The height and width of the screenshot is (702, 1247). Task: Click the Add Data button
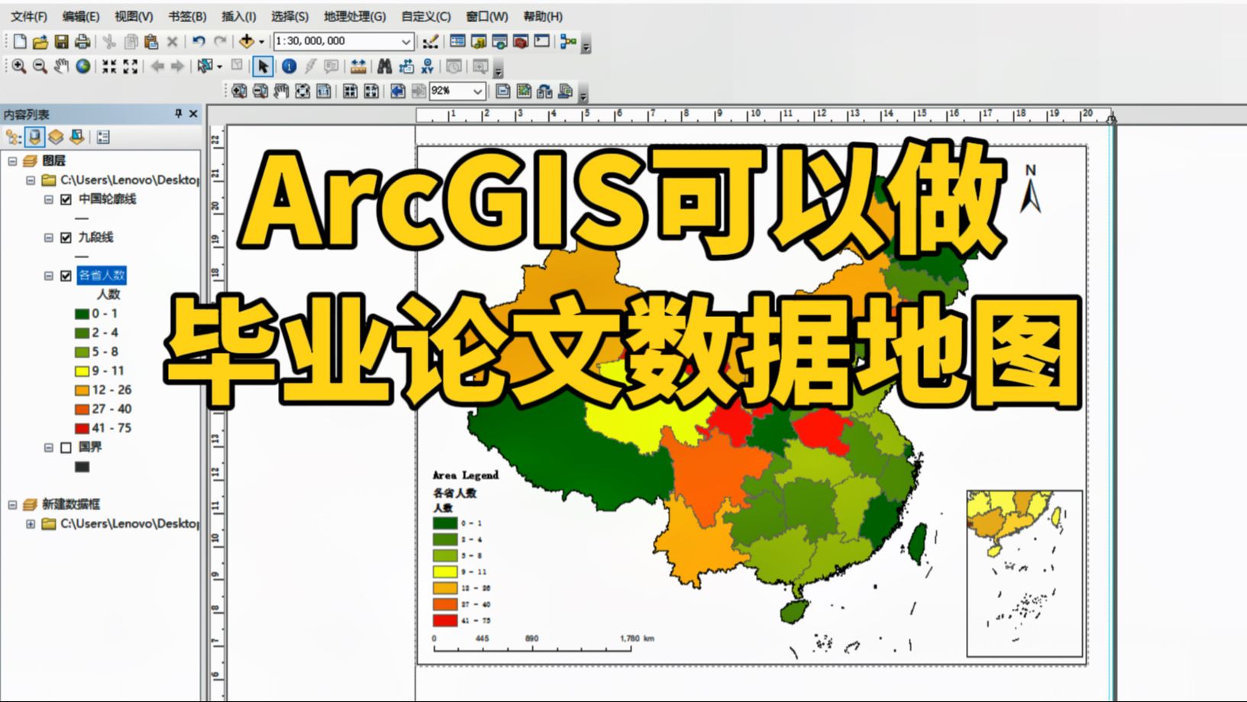pos(246,41)
